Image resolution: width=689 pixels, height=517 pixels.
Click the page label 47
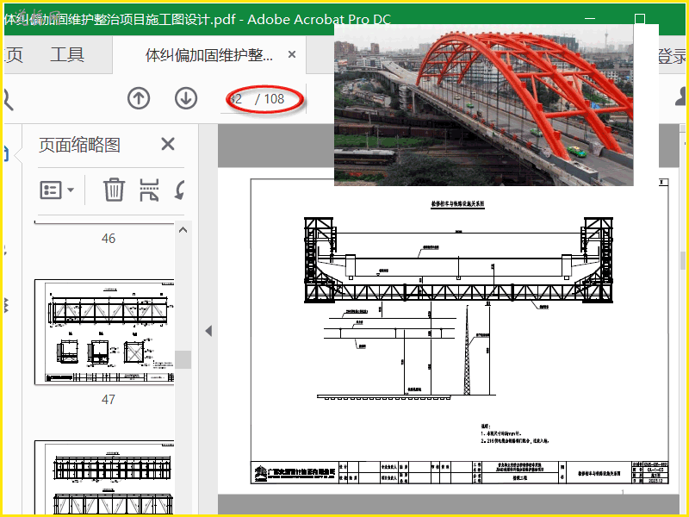click(109, 399)
